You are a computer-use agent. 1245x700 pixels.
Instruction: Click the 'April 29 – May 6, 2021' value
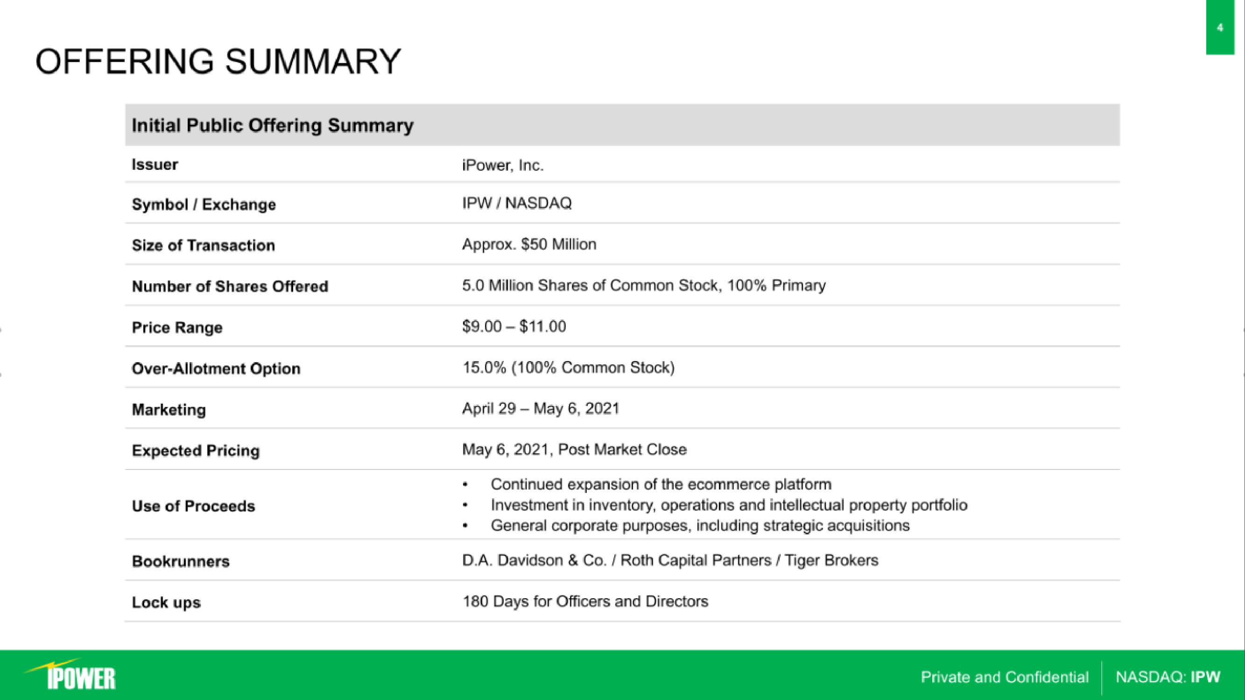click(x=541, y=409)
